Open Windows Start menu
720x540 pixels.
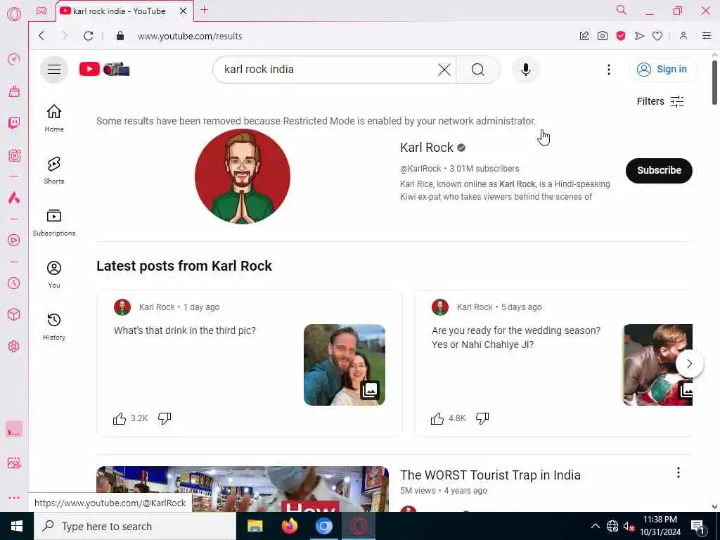coord(17,526)
